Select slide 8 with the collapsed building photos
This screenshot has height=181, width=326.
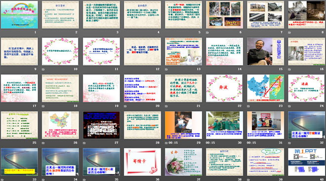307,15
